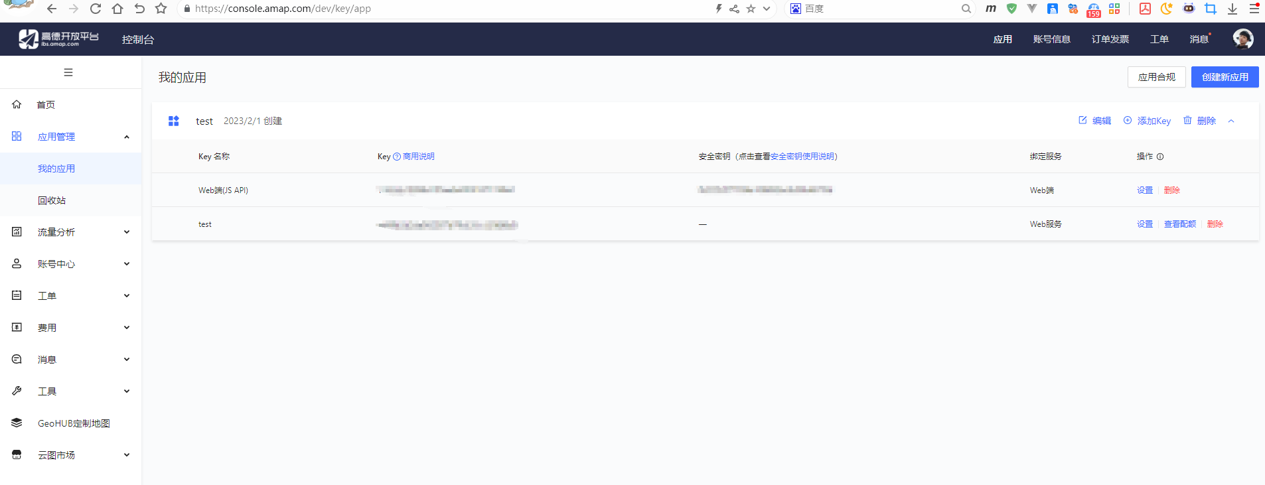Collapse the test application panel chevron

(1231, 121)
